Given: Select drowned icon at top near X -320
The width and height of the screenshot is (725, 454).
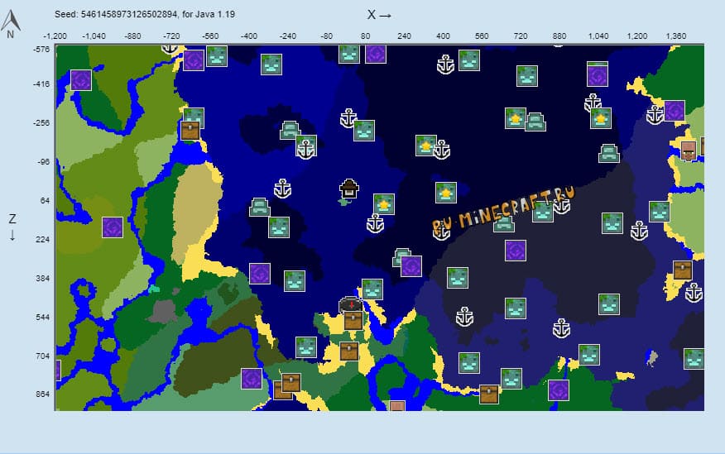Looking at the screenshot, I should pos(271,65).
